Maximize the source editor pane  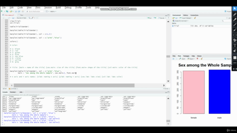pos(168,15)
